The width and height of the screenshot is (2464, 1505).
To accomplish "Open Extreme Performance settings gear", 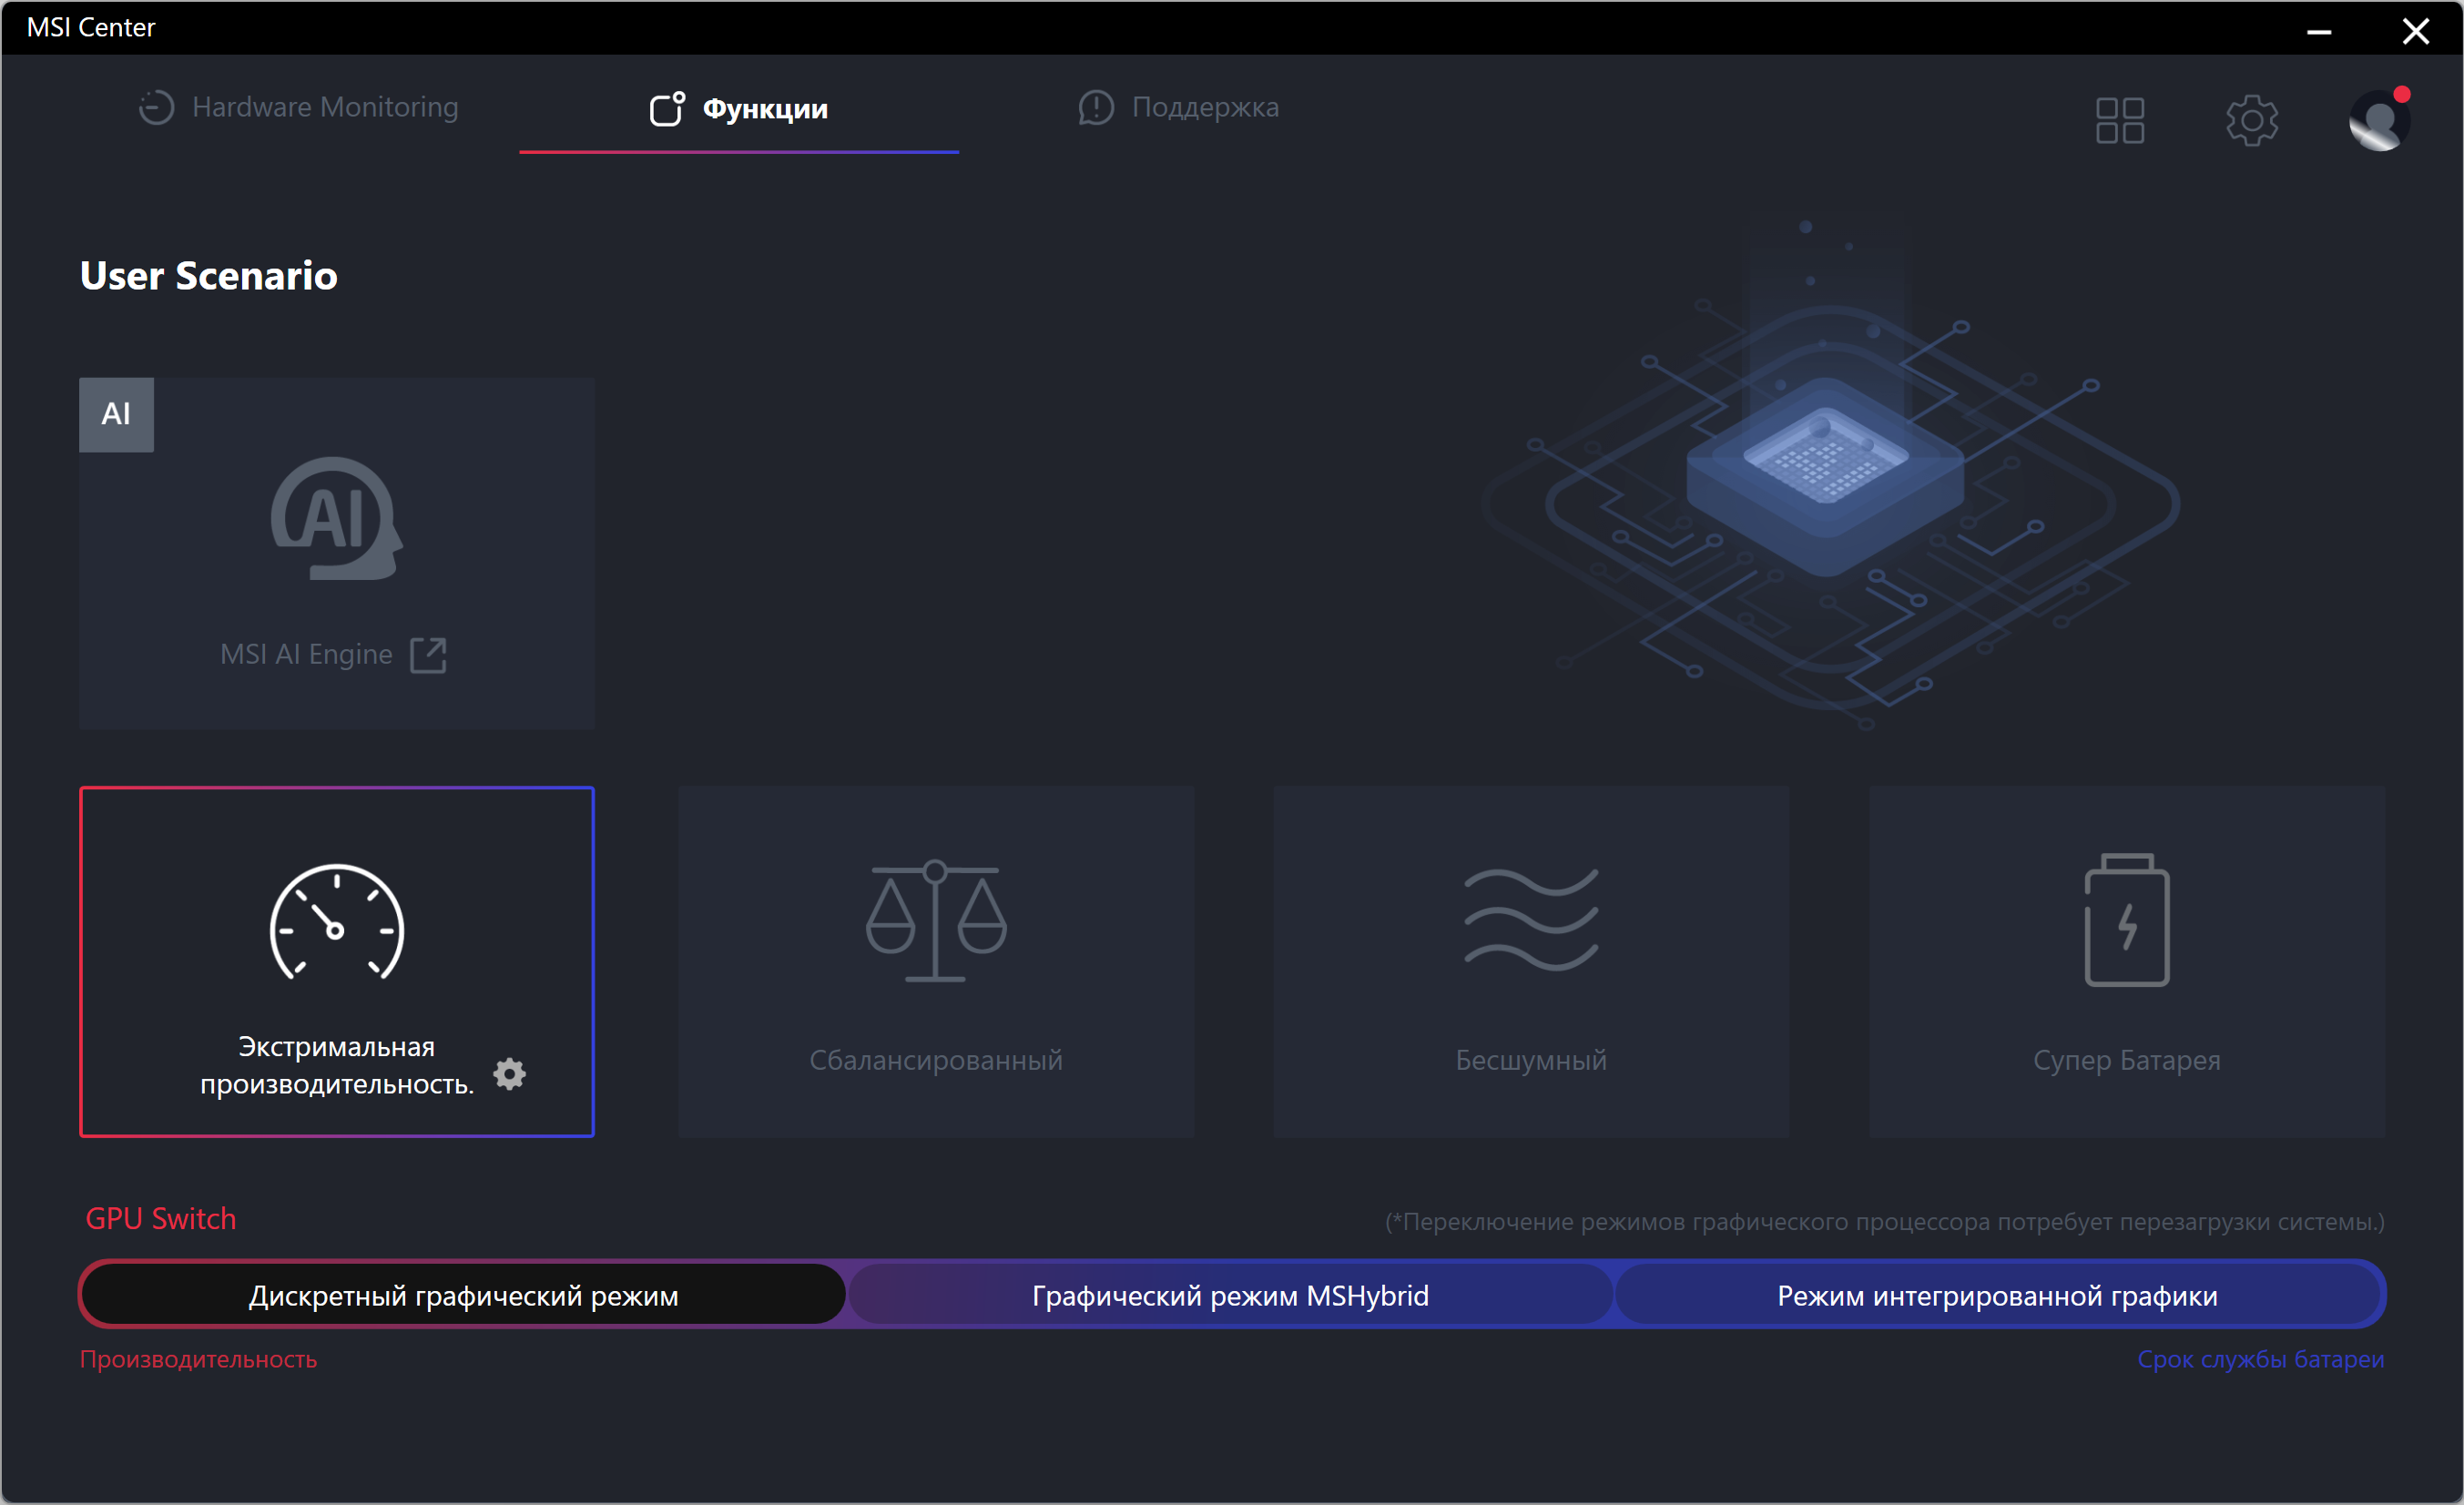I will click(509, 1074).
